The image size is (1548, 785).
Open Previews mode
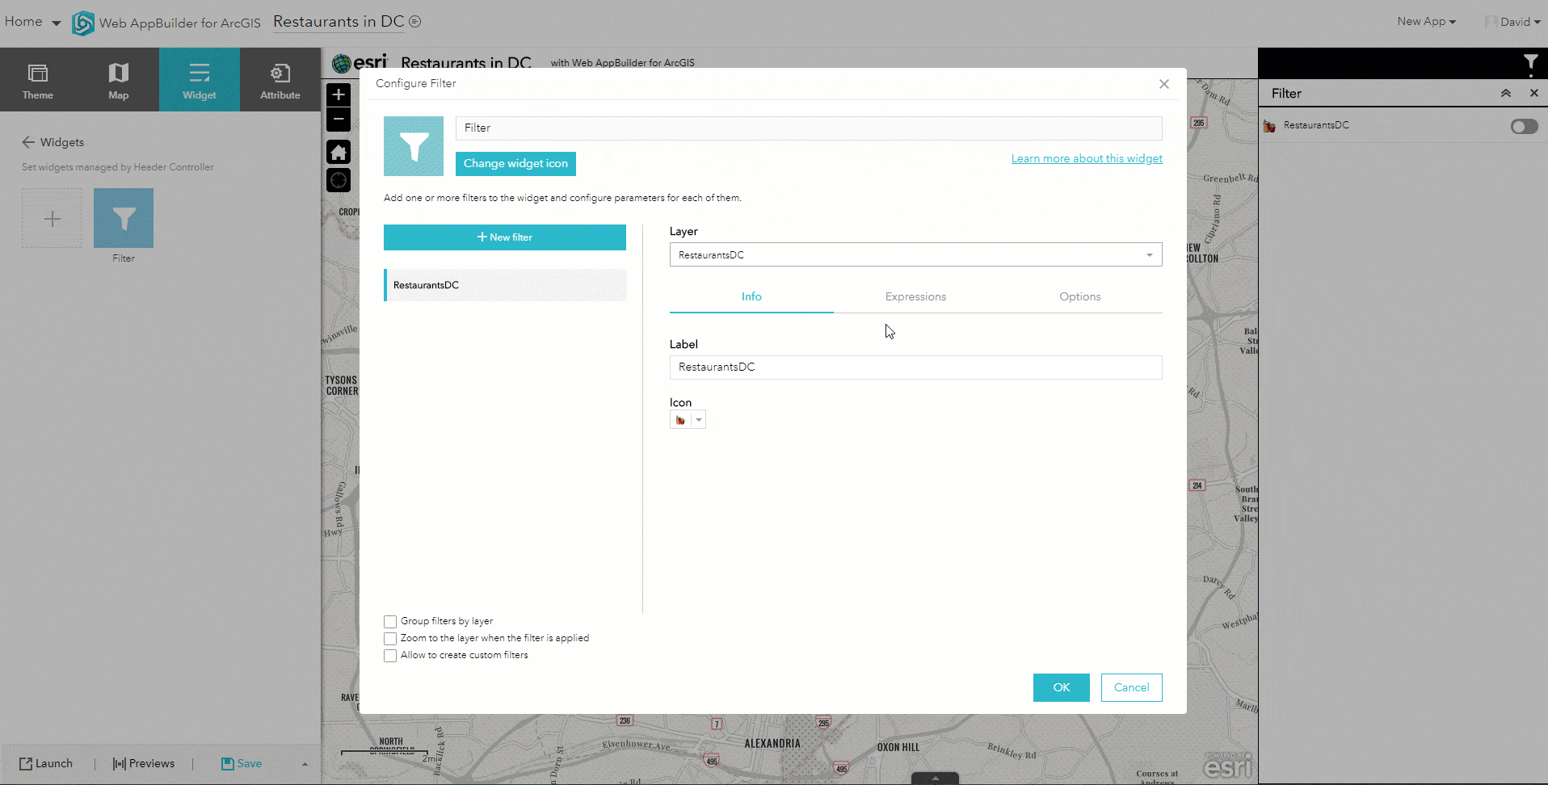coord(144,764)
